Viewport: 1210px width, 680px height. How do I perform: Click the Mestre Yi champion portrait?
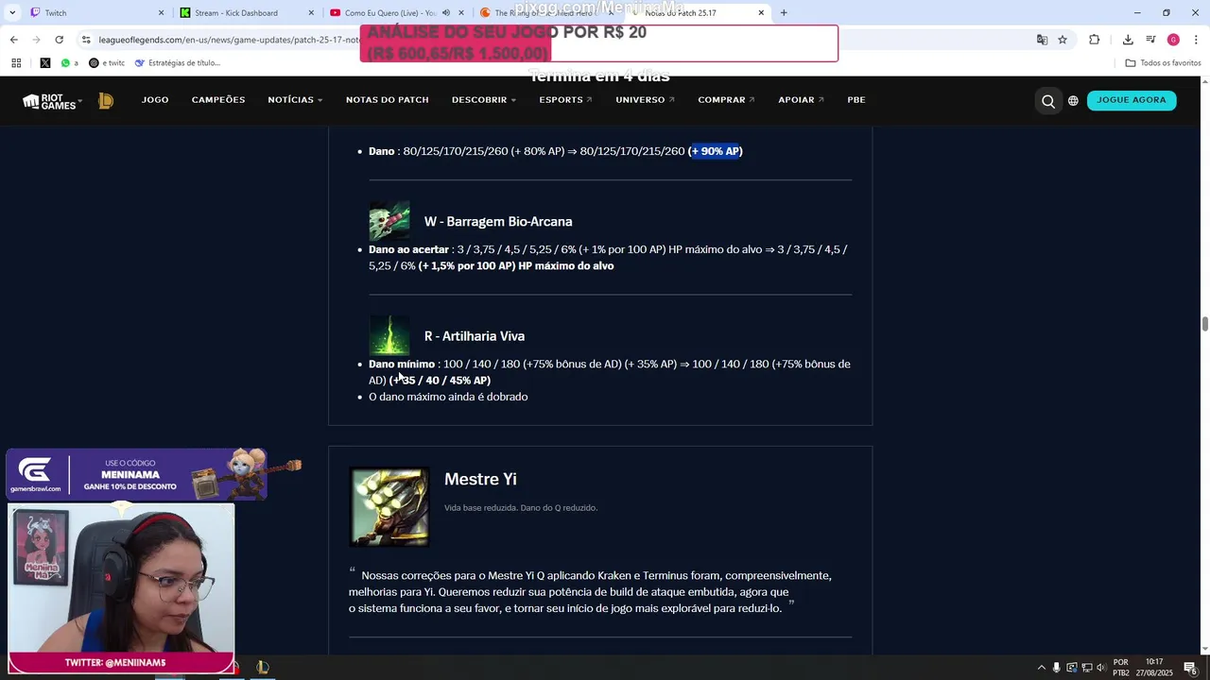(389, 507)
